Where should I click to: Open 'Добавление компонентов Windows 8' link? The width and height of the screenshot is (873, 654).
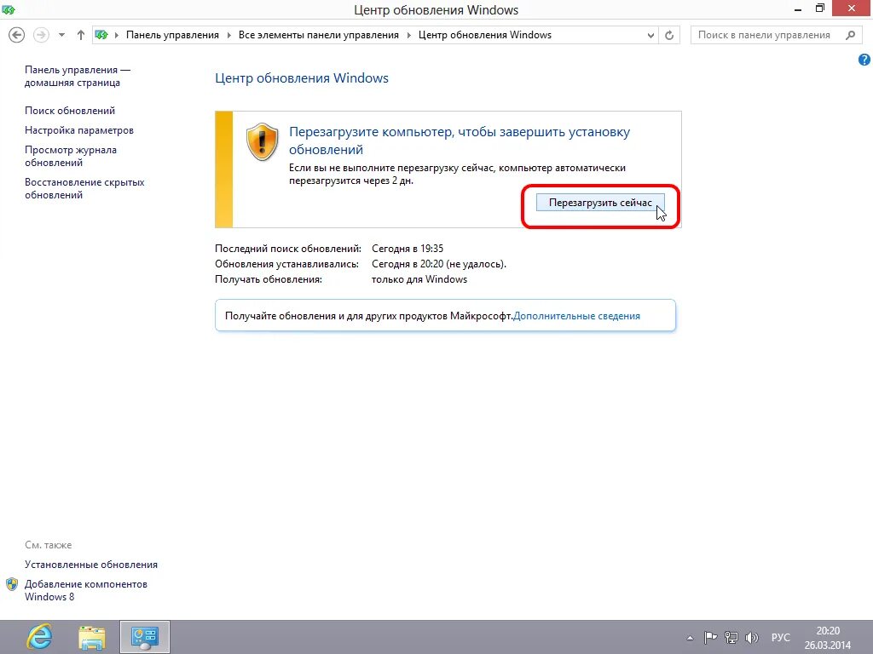[x=86, y=590]
